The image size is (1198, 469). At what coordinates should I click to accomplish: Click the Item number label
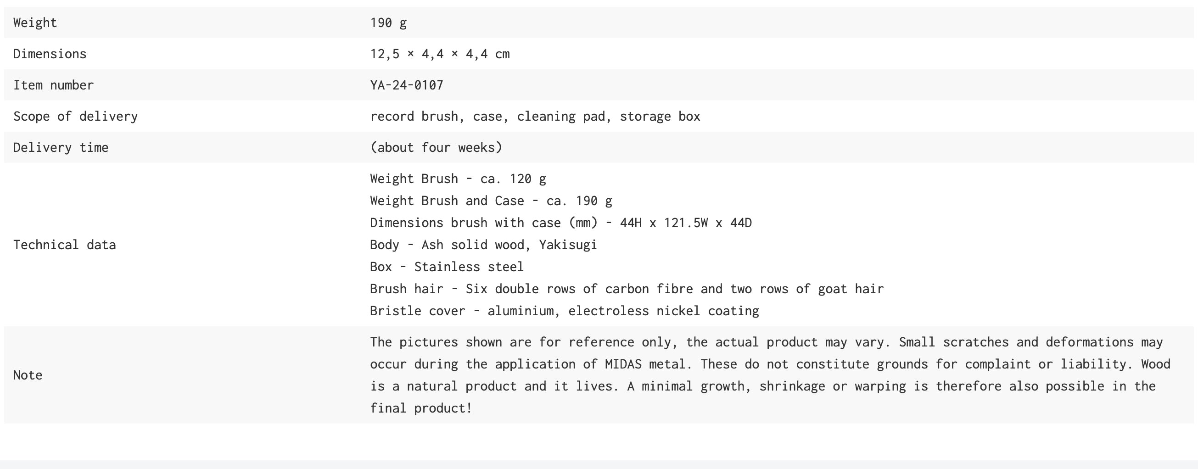point(53,85)
